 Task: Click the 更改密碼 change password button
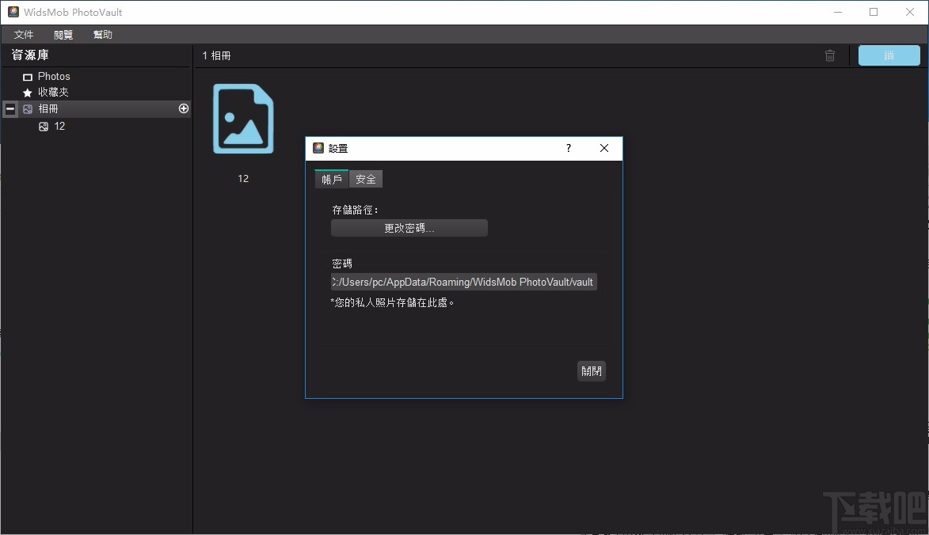coord(409,228)
